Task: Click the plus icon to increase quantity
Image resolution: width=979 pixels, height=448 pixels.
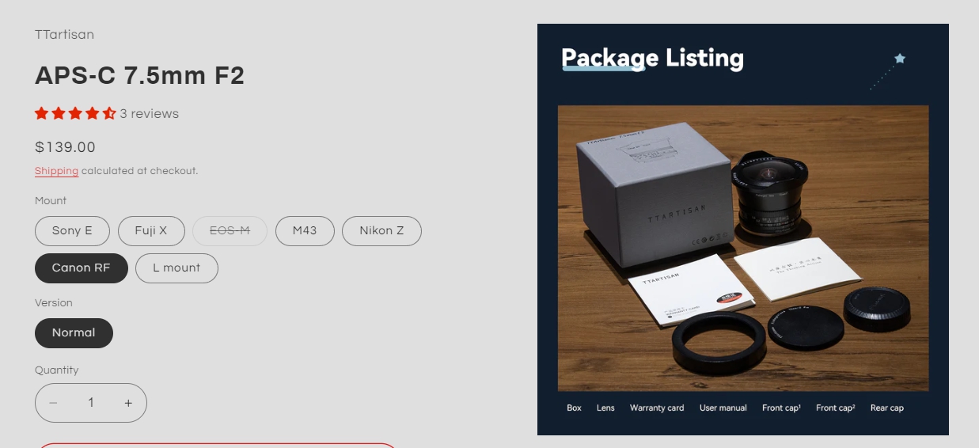Action: [128, 403]
